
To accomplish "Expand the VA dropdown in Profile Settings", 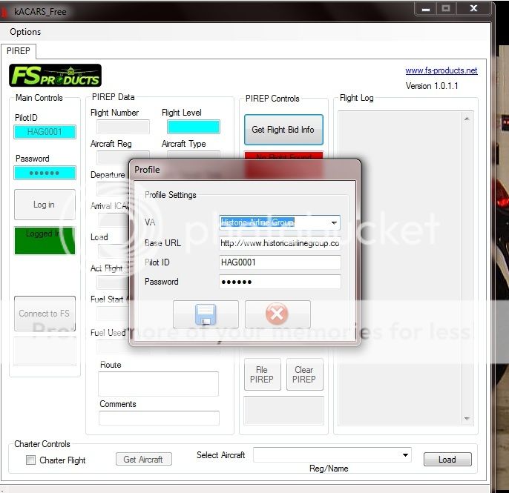I will (334, 222).
